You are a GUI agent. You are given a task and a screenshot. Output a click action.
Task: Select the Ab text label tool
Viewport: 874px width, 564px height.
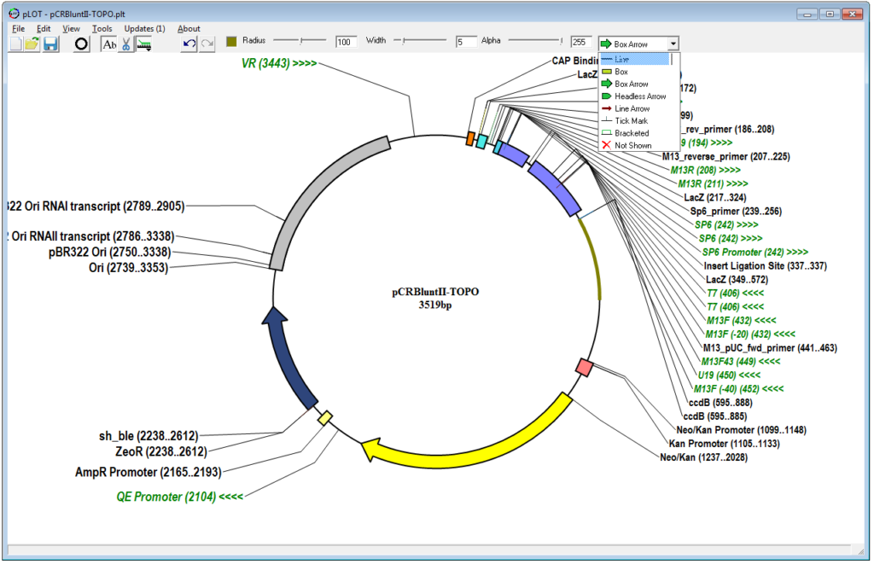click(x=109, y=44)
